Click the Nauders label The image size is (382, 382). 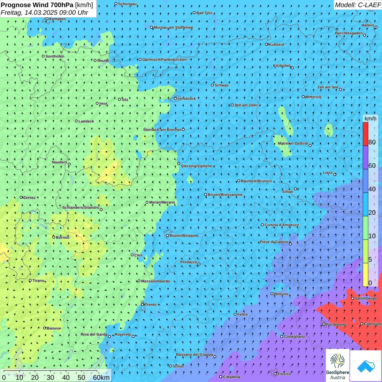tap(59, 162)
